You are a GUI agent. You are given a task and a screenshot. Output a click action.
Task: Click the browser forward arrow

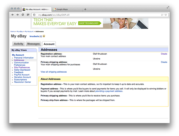17,15
